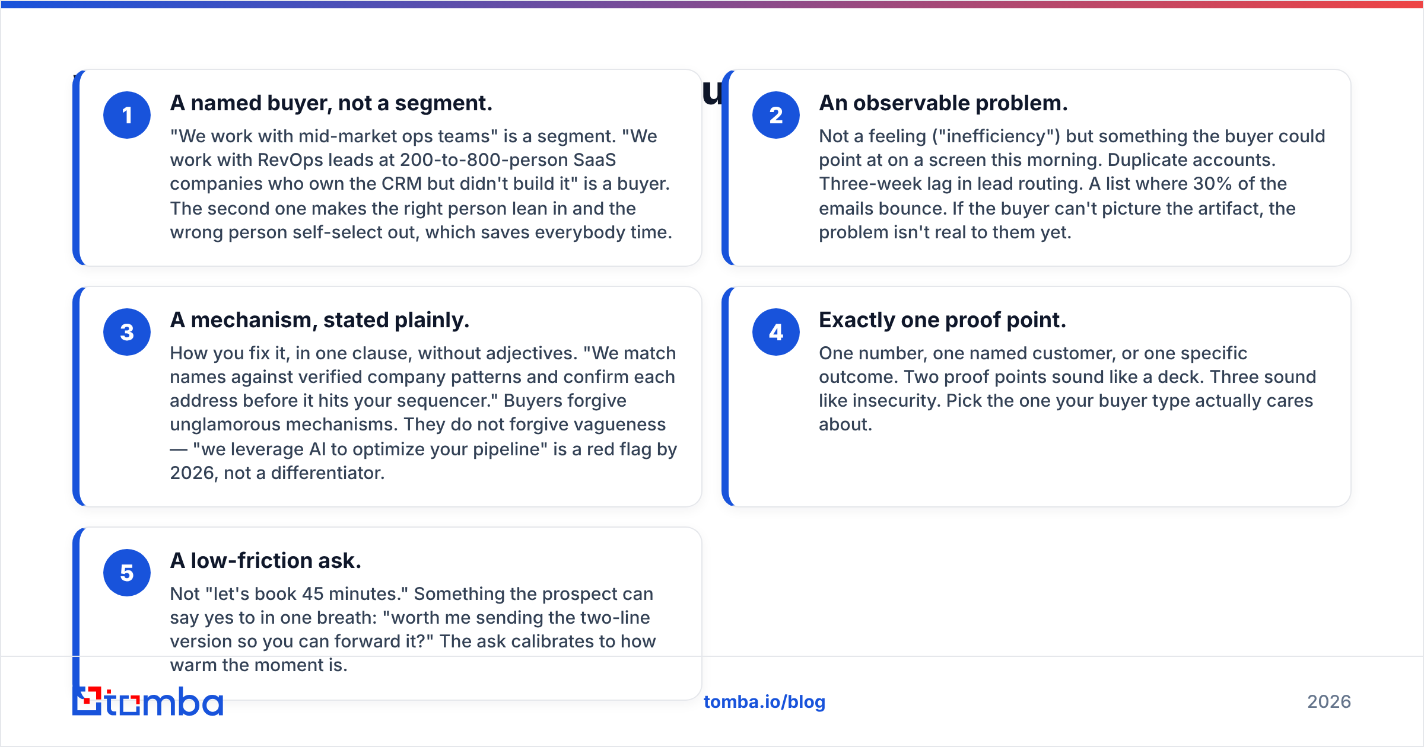This screenshot has width=1424, height=747.
Task: Click the blue number 5 circle badge
Action: [x=127, y=573]
